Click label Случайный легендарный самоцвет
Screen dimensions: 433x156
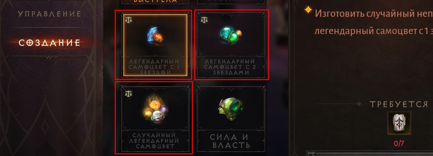tap(155, 141)
